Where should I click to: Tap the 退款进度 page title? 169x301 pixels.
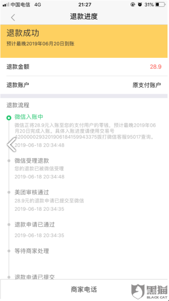tap(84, 17)
